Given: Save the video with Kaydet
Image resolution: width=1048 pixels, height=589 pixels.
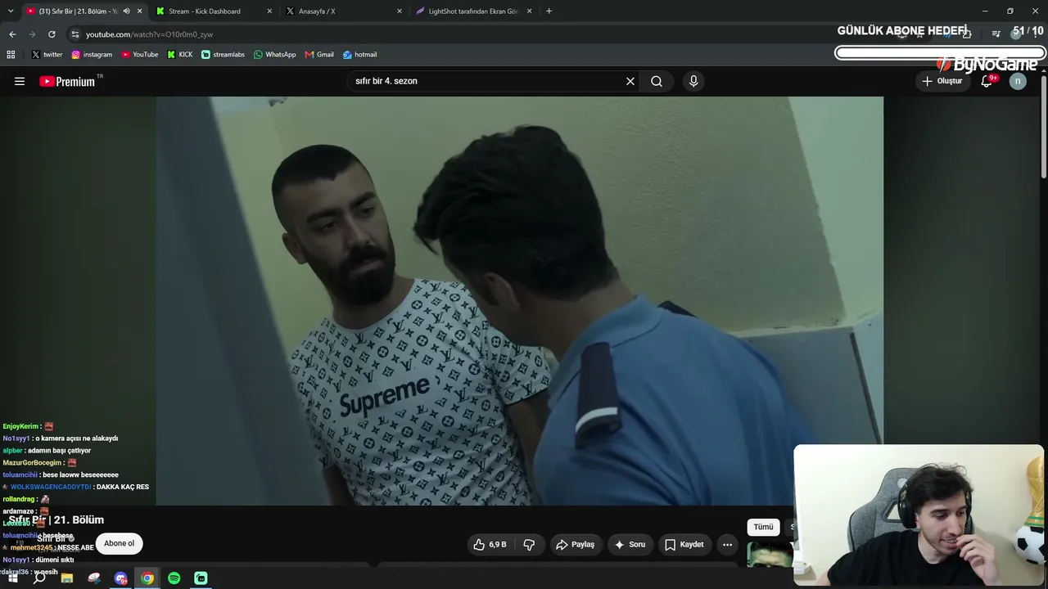Looking at the screenshot, I should tap(684, 544).
